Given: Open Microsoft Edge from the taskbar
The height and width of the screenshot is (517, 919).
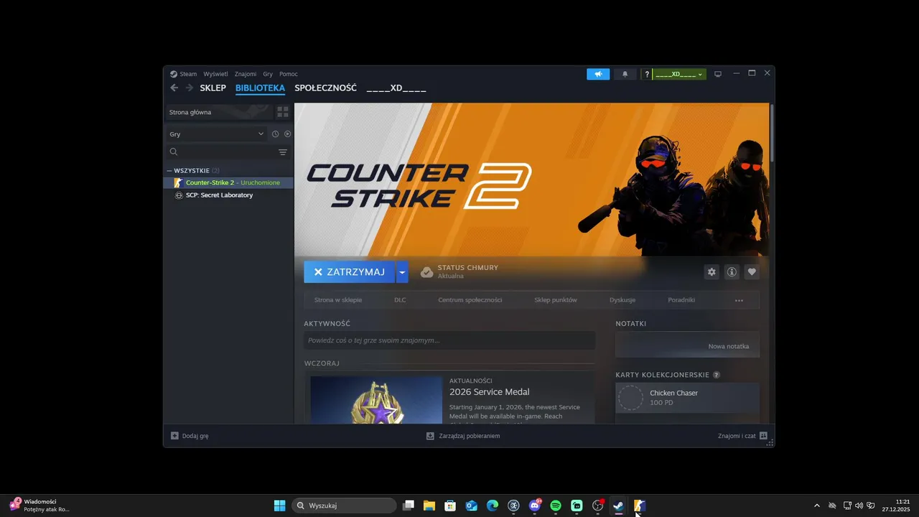Looking at the screenshot, I should [x=493, y=506].
